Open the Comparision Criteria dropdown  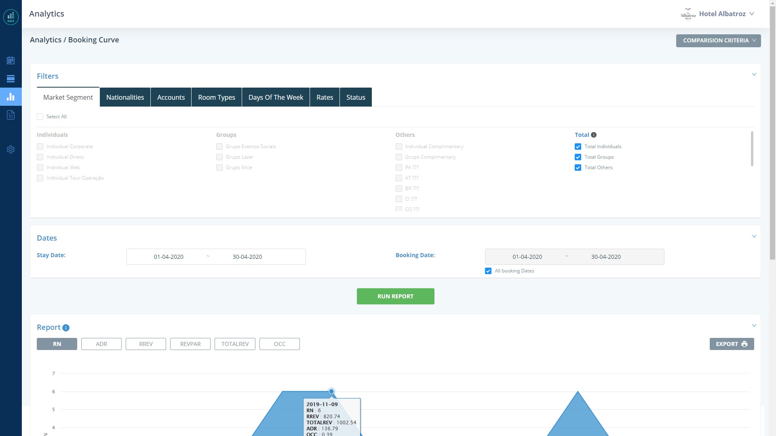718,40
